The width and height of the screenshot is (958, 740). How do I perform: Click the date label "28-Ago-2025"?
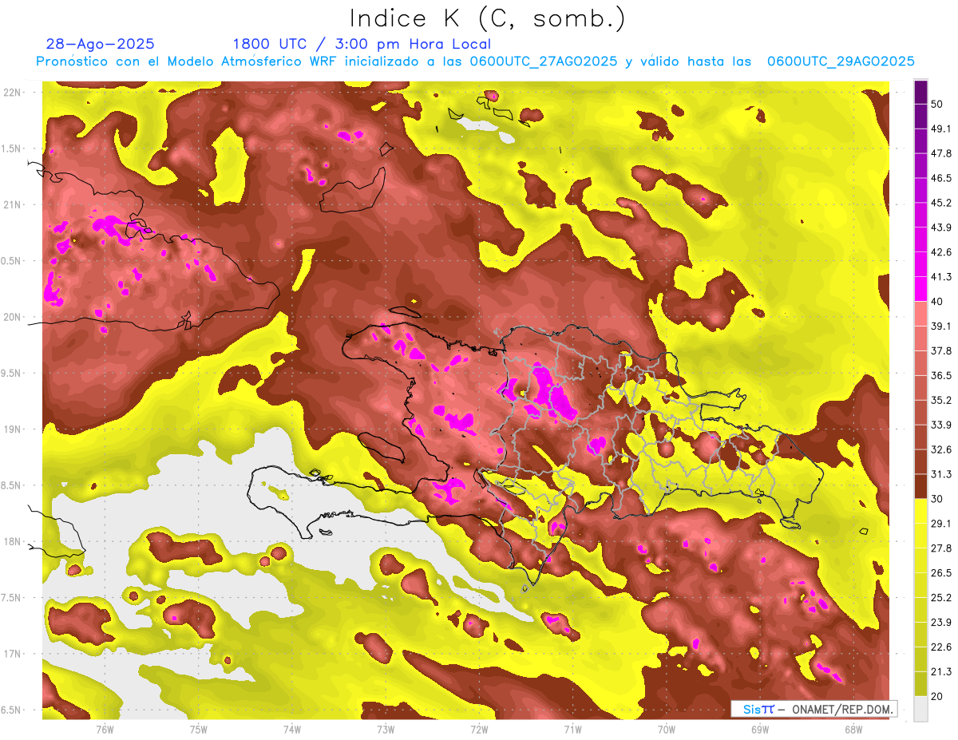[x=101, y=44]
